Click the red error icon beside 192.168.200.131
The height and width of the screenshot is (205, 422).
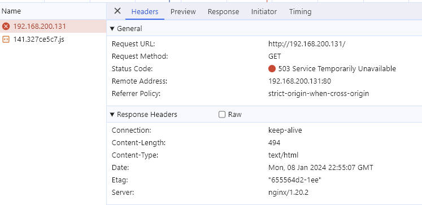click(6, 27)
